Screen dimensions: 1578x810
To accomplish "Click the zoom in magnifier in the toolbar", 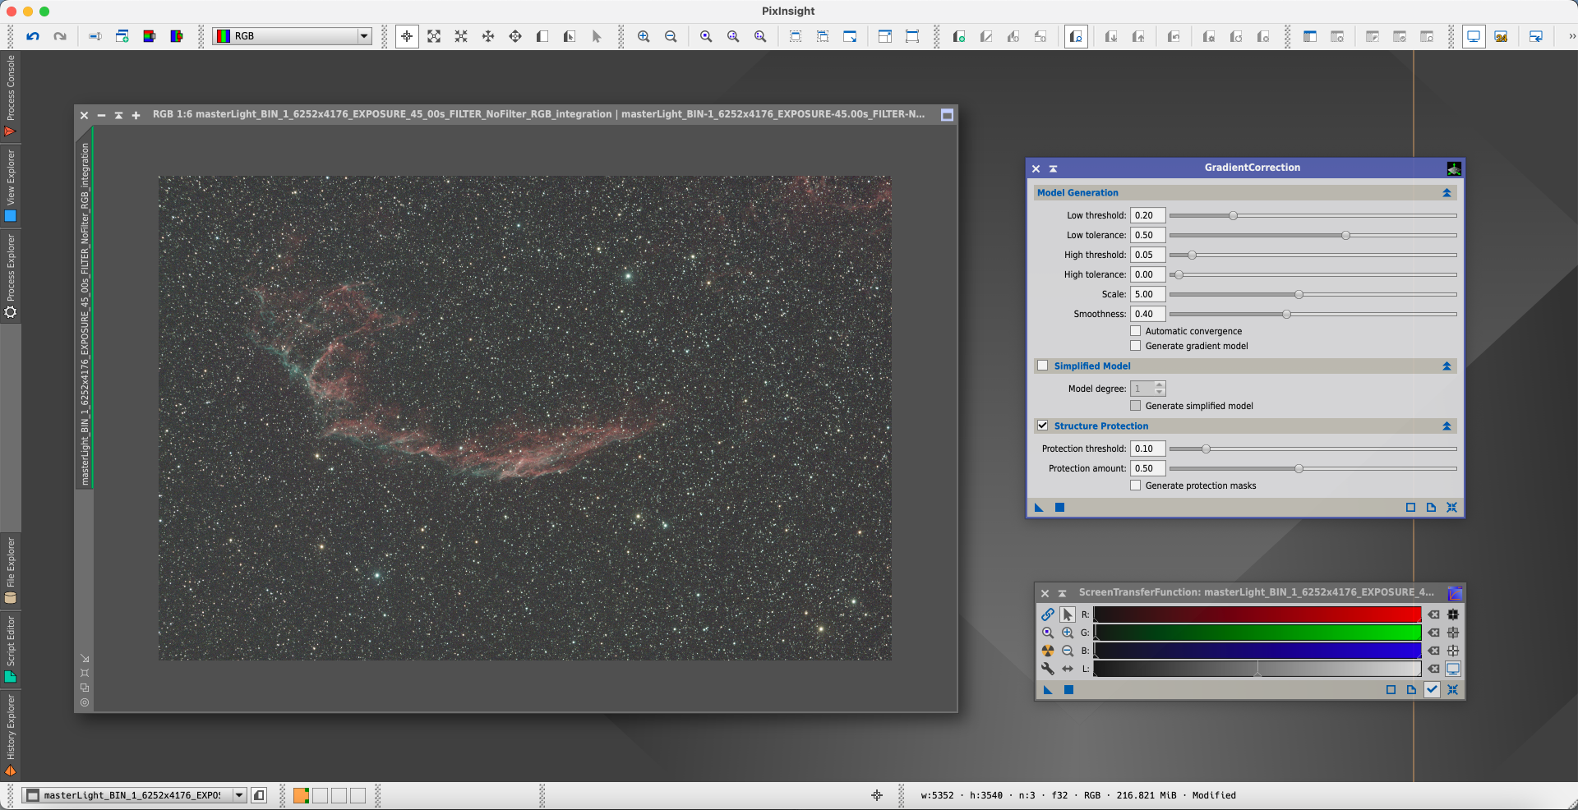I will 644,36.
